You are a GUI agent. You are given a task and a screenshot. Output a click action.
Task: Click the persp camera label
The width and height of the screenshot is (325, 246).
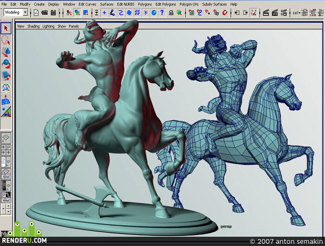point(226,227)
